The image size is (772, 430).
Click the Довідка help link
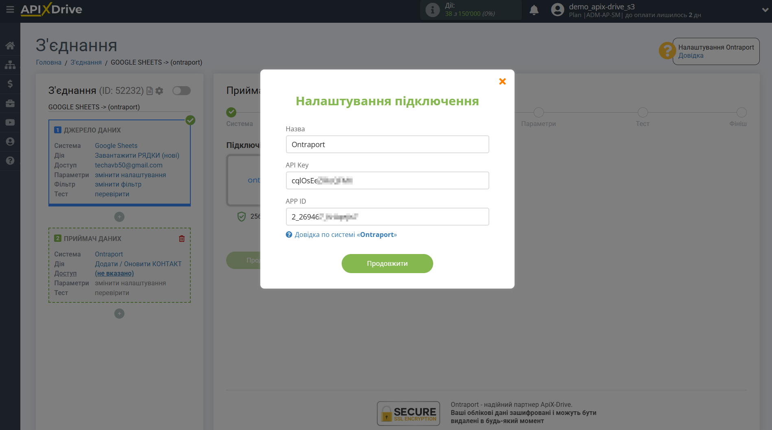tap(691, 56)
